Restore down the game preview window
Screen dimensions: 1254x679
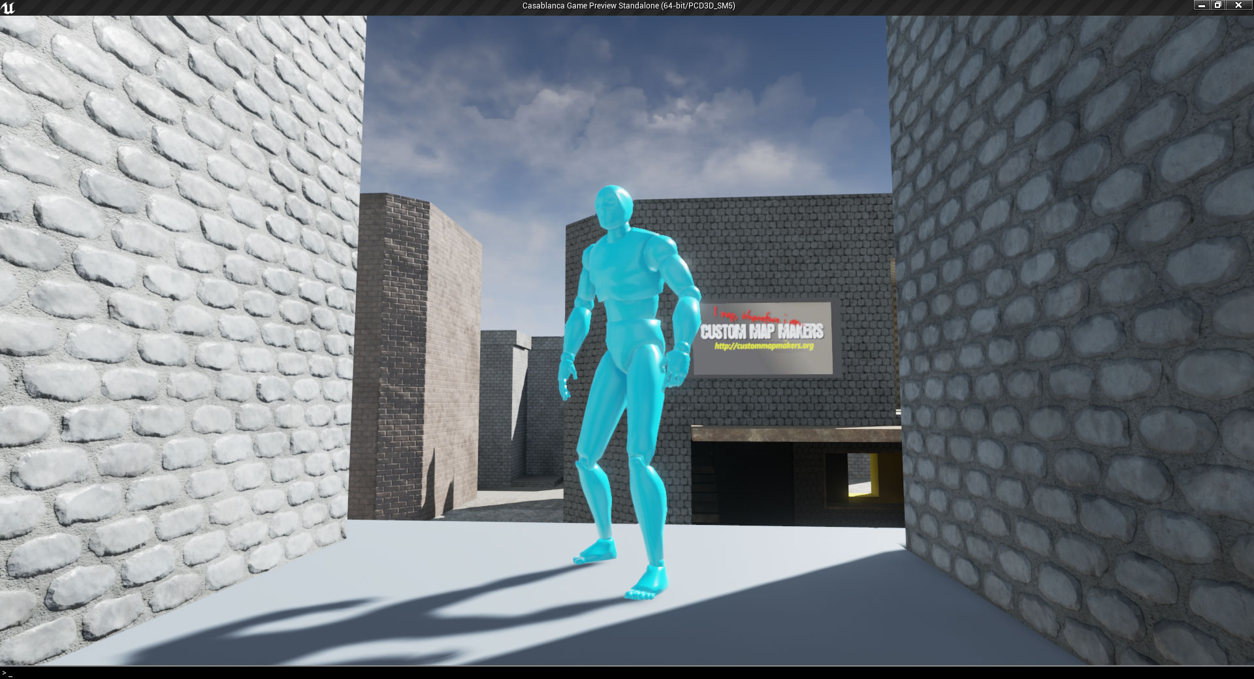click(x=1217, y=5)
